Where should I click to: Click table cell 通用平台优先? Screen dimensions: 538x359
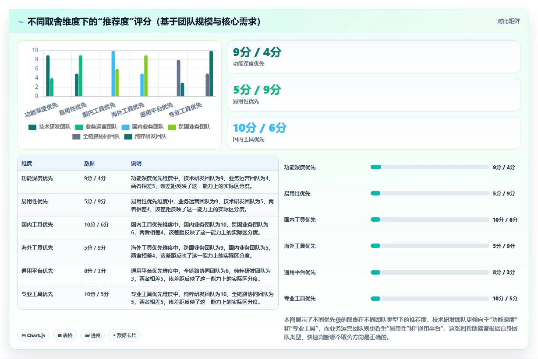coord(37,271)
